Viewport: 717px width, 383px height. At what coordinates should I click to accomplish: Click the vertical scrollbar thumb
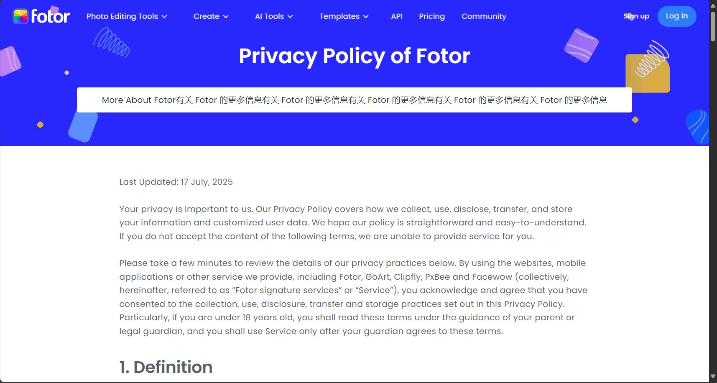(x=713, y=26)
